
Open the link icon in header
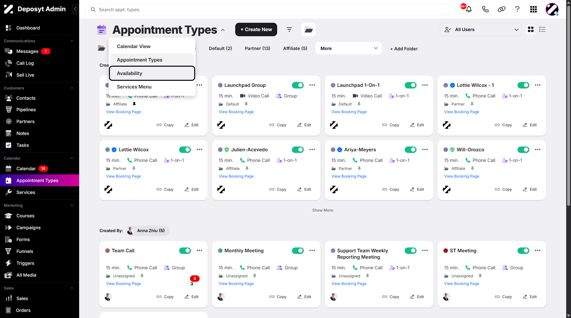coord(501,9)
